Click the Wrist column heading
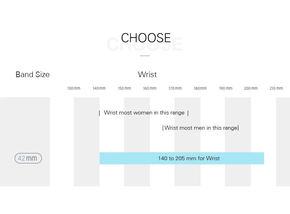This screenshot has height=214, width=290. click(147, 75)
